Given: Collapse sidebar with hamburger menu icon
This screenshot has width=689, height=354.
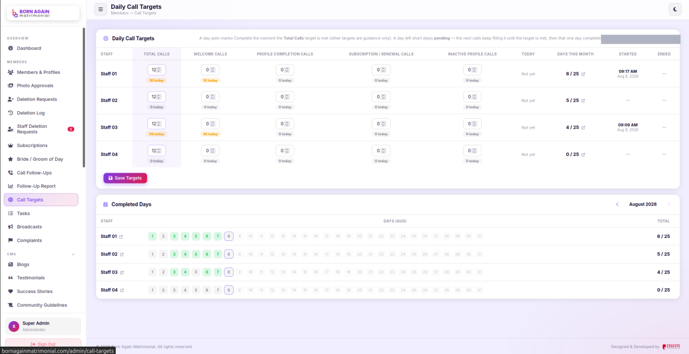Looking at the screenshot, I should 100,9.
